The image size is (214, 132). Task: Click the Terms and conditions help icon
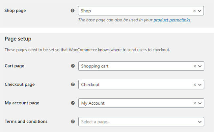[73, 121]
